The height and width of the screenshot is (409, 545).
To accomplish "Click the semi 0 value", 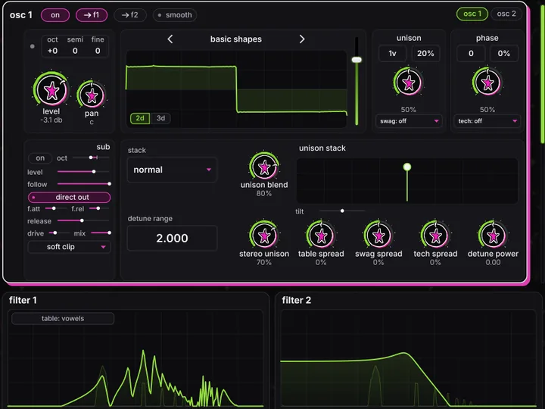I will [75, 51].
